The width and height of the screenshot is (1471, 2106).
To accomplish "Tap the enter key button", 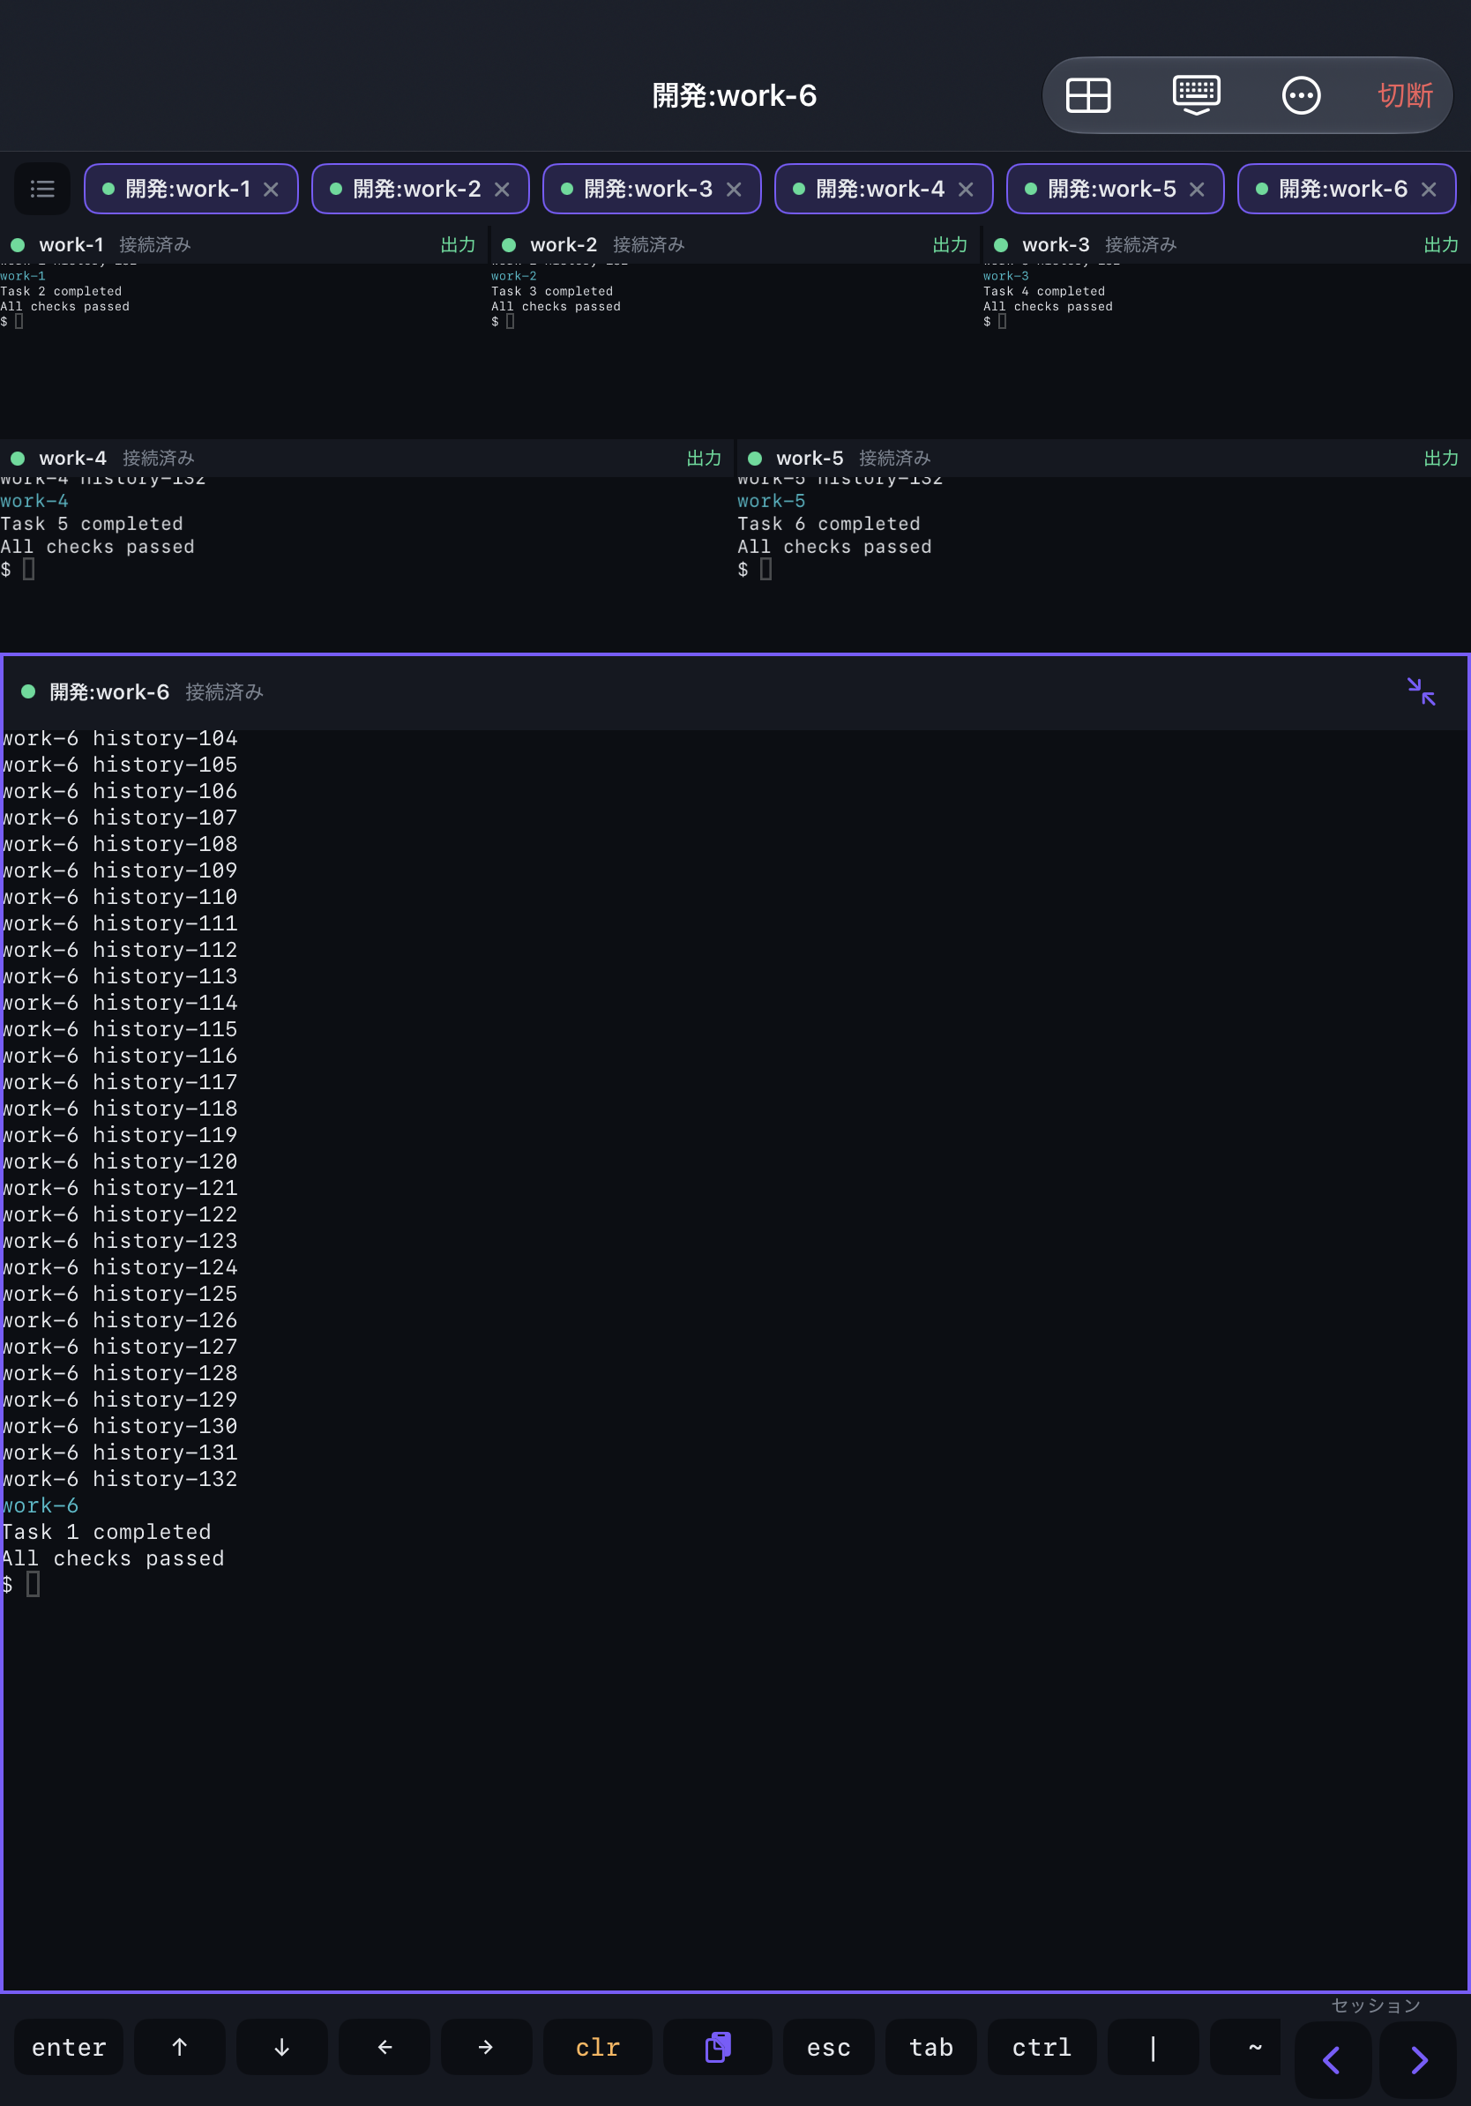I will tap(69, 2047).
